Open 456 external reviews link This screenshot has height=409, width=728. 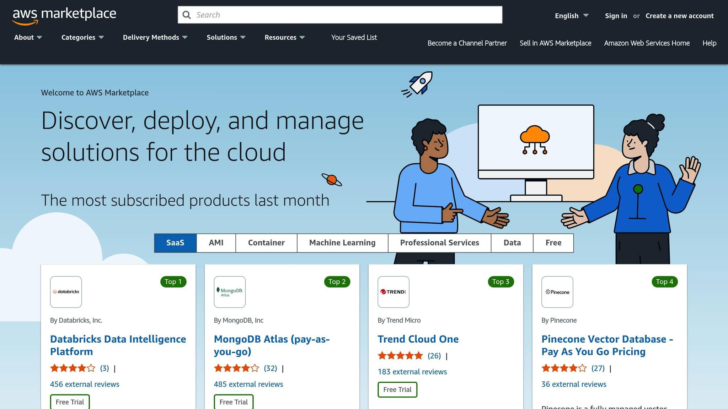85,384
